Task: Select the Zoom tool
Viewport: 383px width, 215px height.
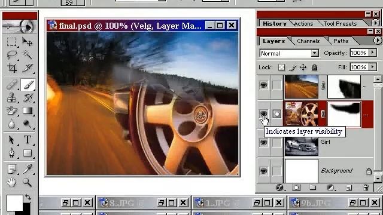Action: tap(28, 182)
